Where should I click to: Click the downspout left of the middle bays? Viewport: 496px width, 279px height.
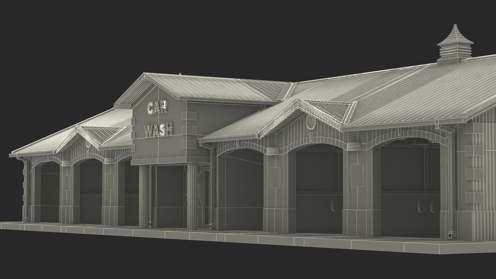[x=211, y=186]
